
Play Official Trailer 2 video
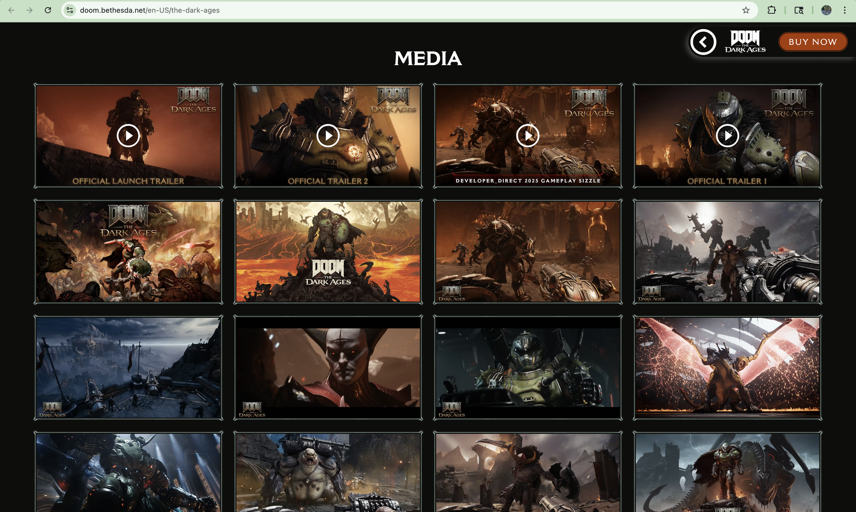[328, 135]
